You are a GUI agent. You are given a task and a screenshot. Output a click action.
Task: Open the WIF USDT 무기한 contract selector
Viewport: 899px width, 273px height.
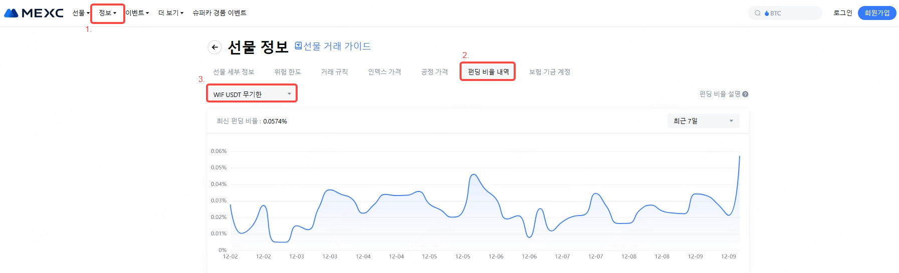coord(252,94)
